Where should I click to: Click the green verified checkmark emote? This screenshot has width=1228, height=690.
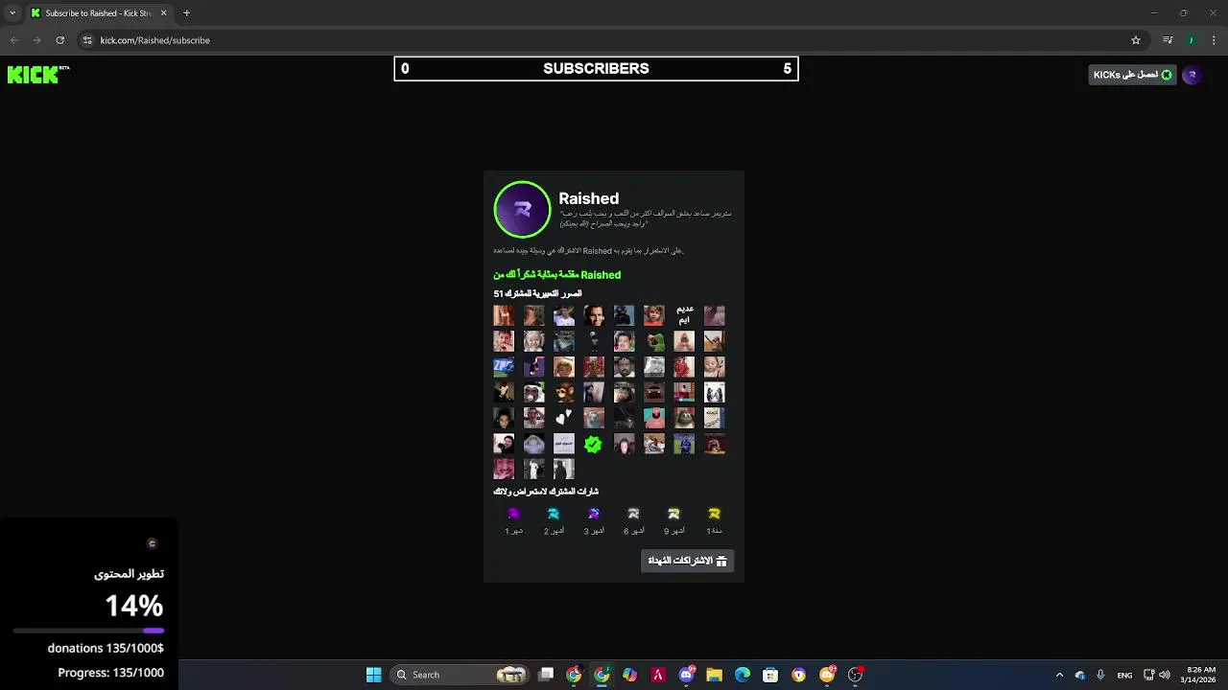coord(593,444)
